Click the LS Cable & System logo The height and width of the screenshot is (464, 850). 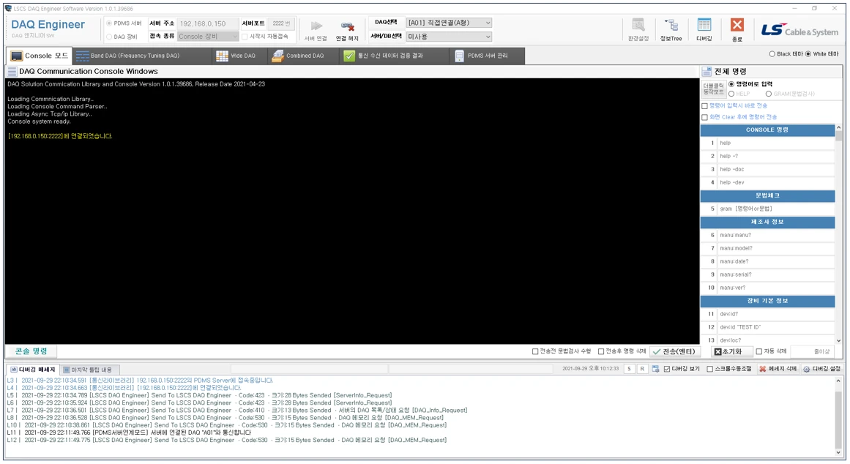(799, 31)
